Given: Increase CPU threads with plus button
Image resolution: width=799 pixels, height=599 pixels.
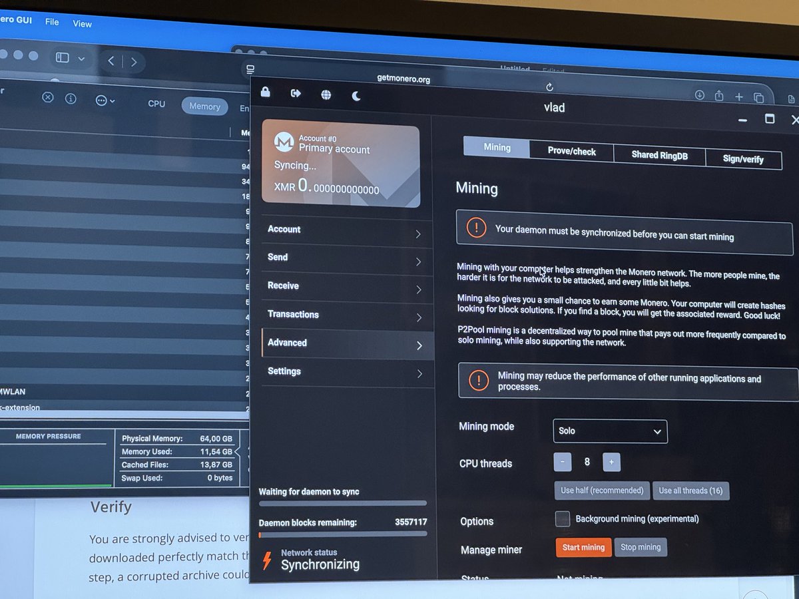Looking at the screenshot, I should pyautogui.click(x=611, y=462).
